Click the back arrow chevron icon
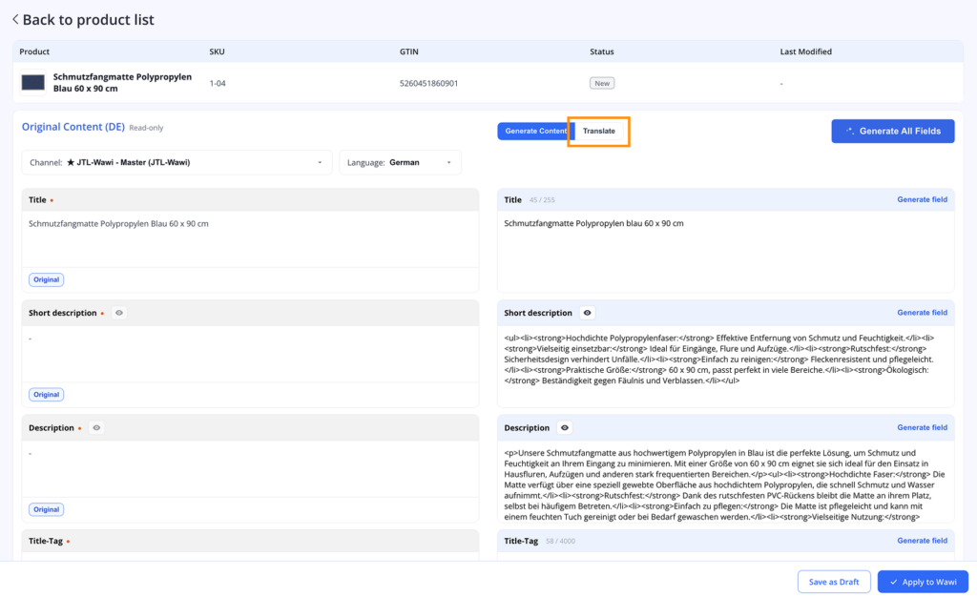The height and width of the screenshot is (597, 977). [x=15, y=20]
